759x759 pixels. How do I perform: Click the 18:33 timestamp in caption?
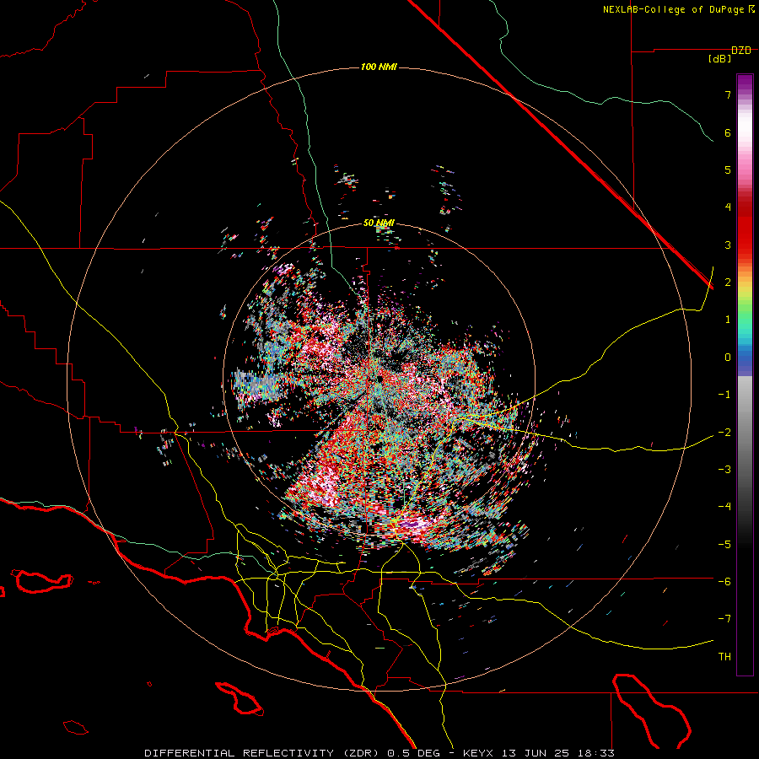pos(595,753)
